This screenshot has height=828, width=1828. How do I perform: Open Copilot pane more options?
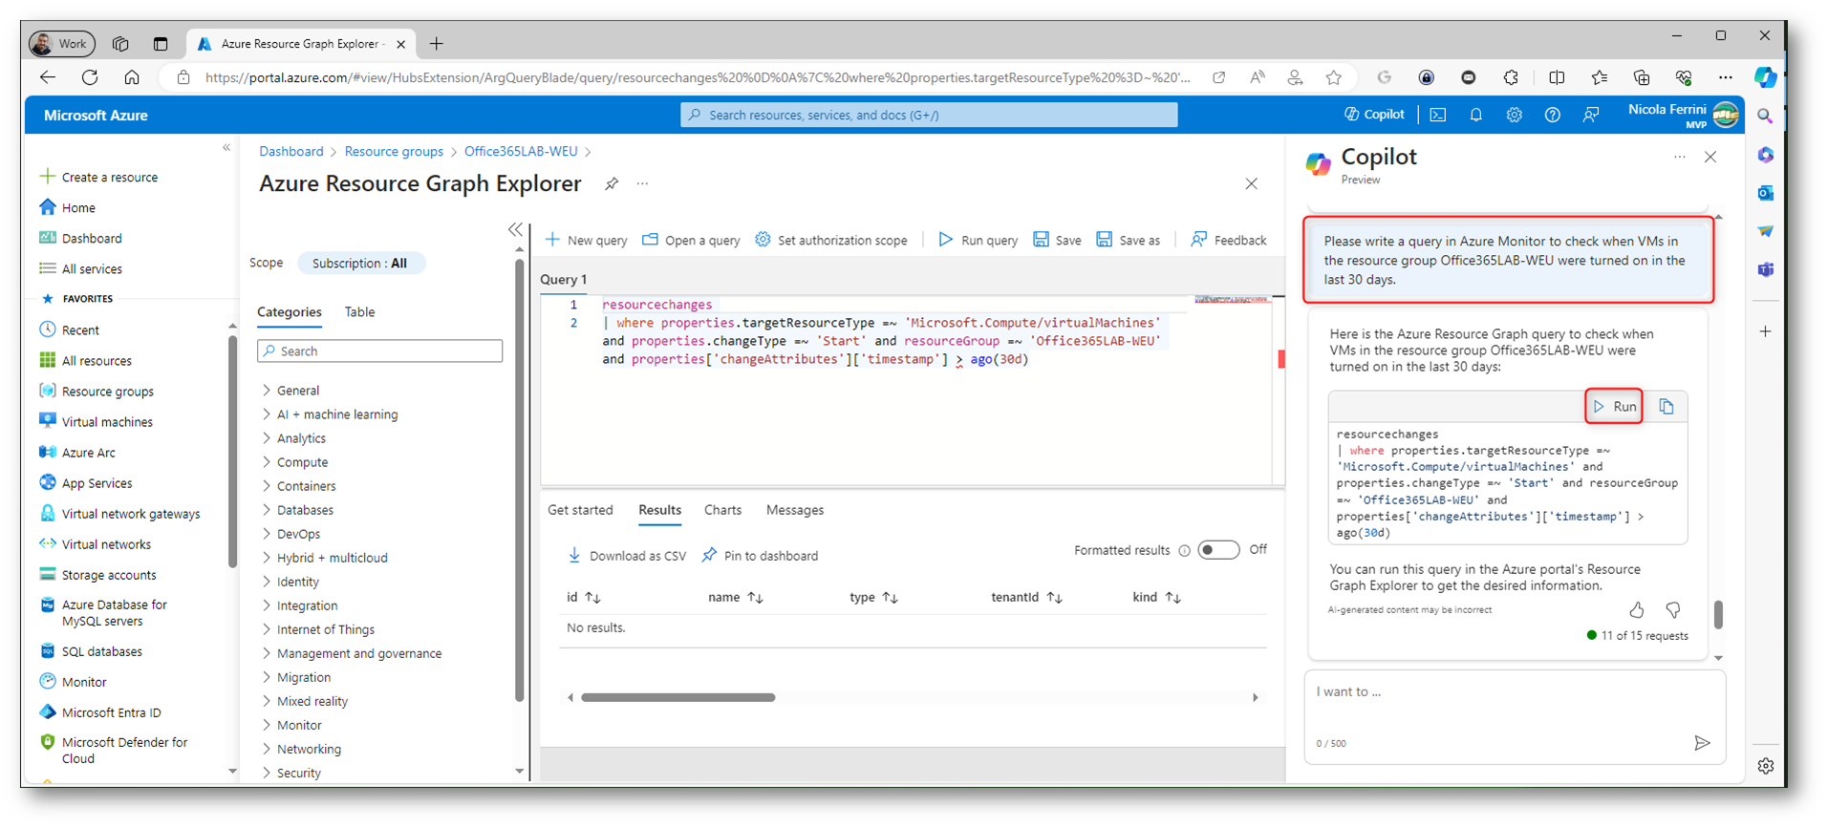[x=1680, y=157]
